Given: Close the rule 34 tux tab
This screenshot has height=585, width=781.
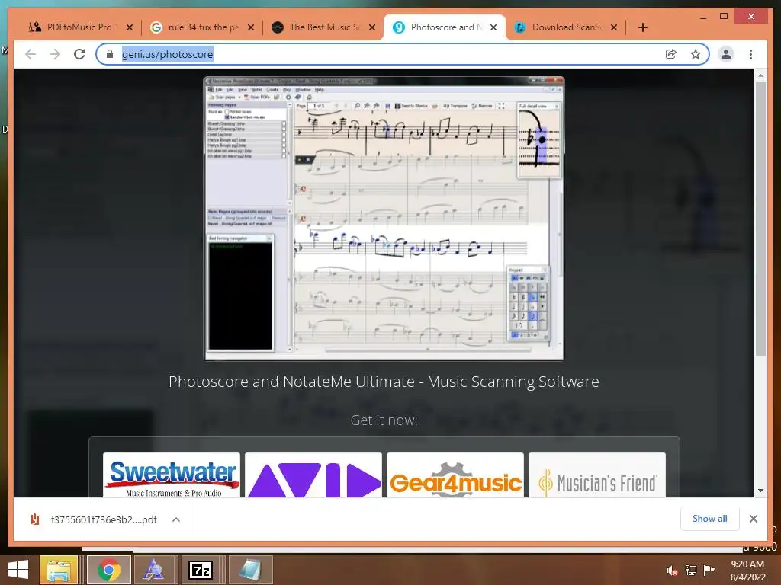Looking at the screenshot, I should pyautogui.click(x=251, y=27).
